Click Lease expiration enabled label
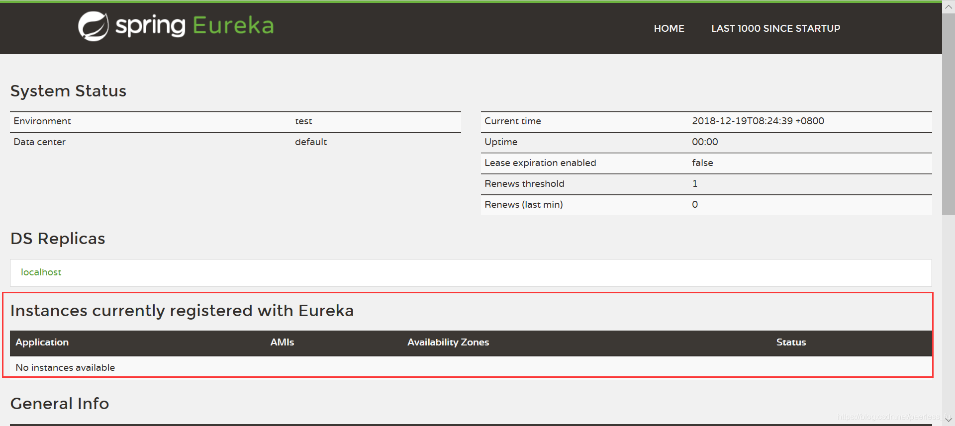 point(540,163)
